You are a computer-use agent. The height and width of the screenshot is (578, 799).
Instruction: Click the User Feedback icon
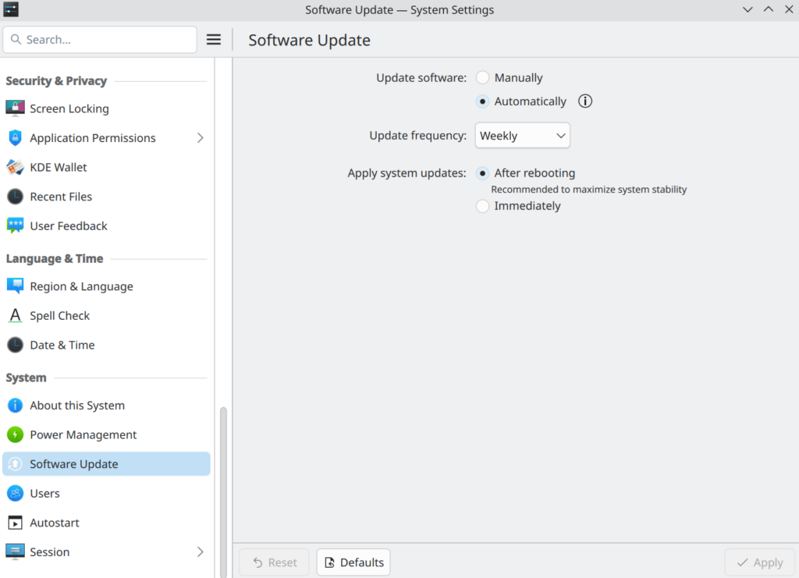click(16, 225)
